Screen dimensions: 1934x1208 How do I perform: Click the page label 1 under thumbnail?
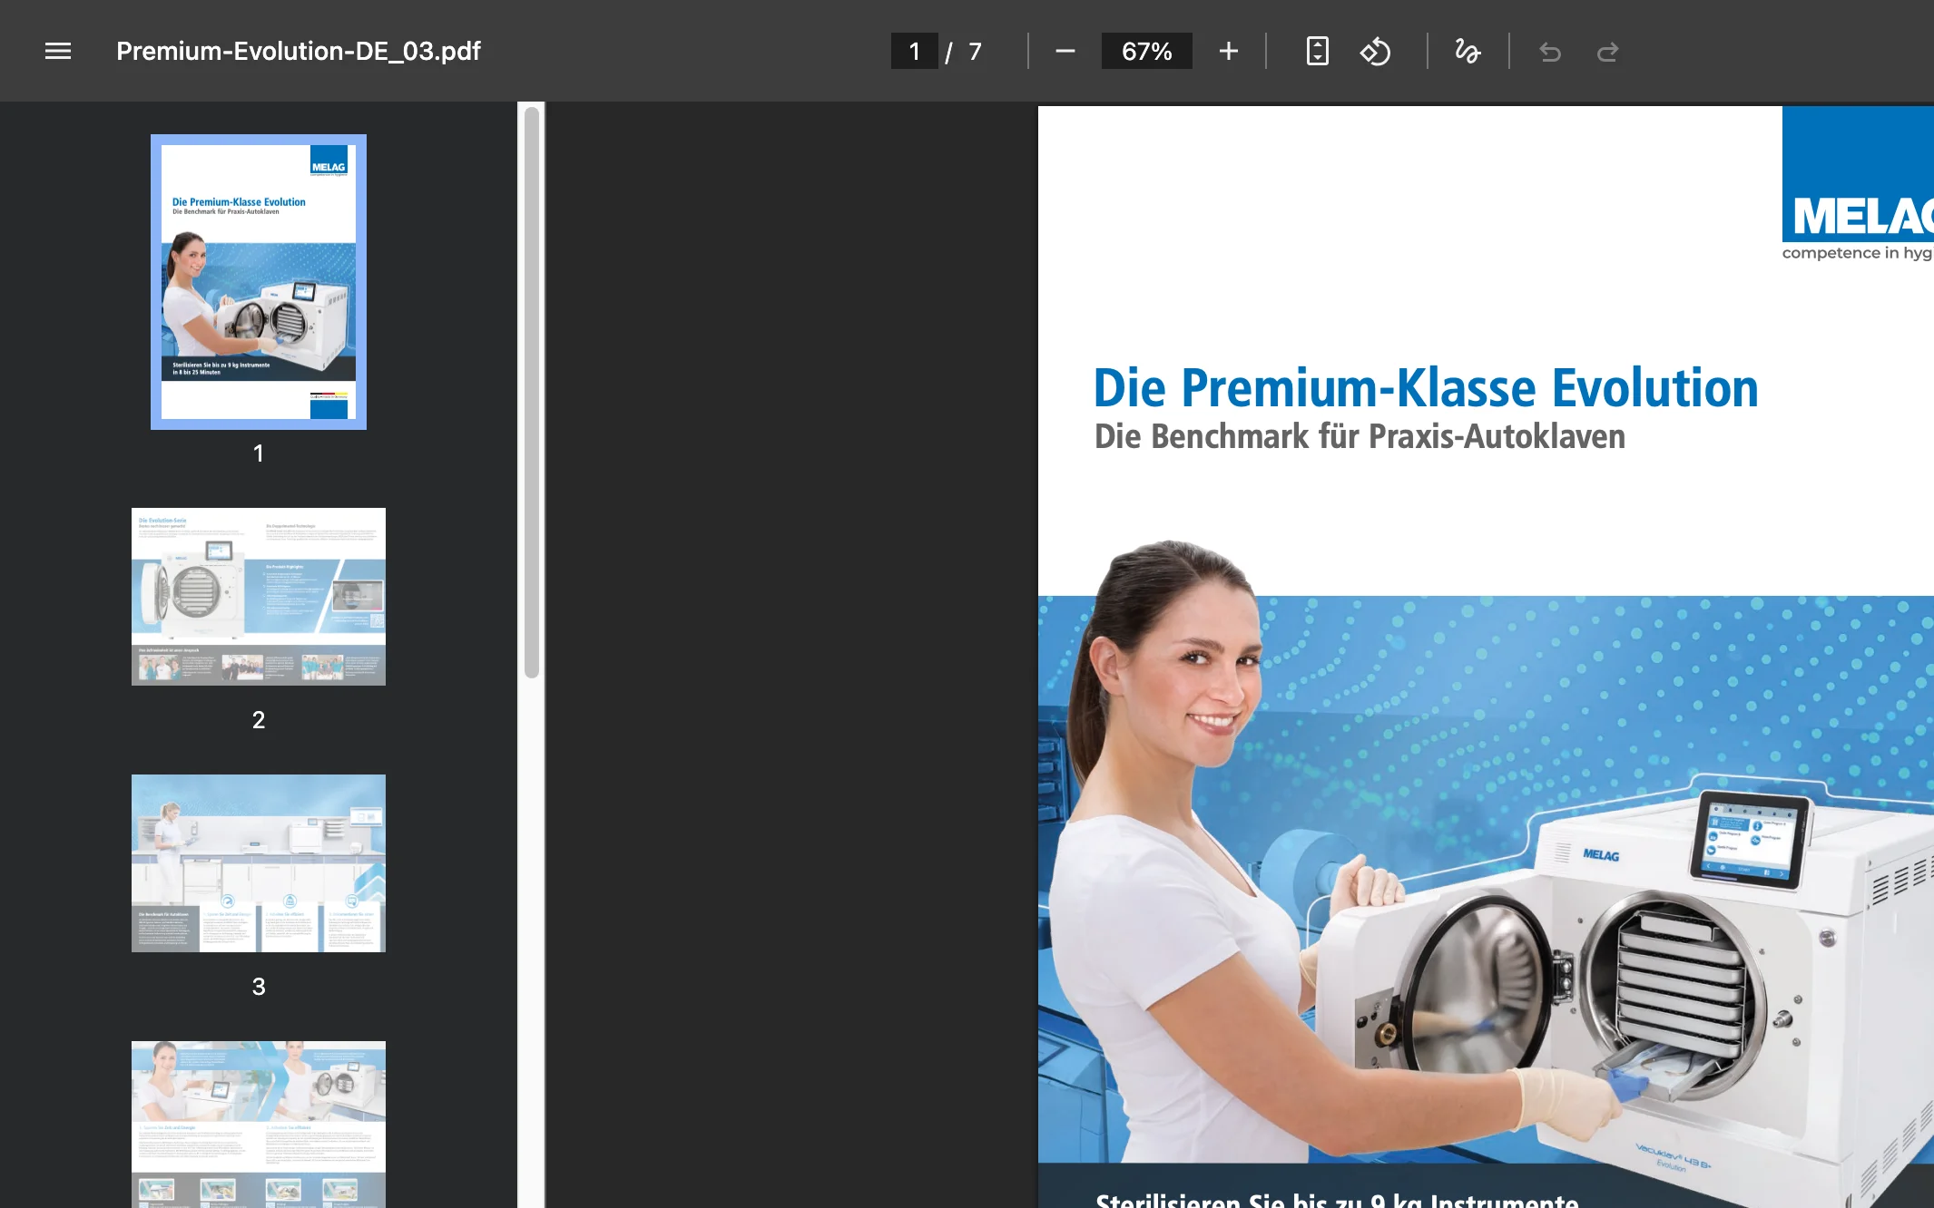259,453
